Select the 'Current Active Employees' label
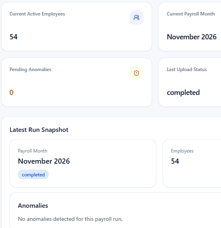 pos(37,14)
